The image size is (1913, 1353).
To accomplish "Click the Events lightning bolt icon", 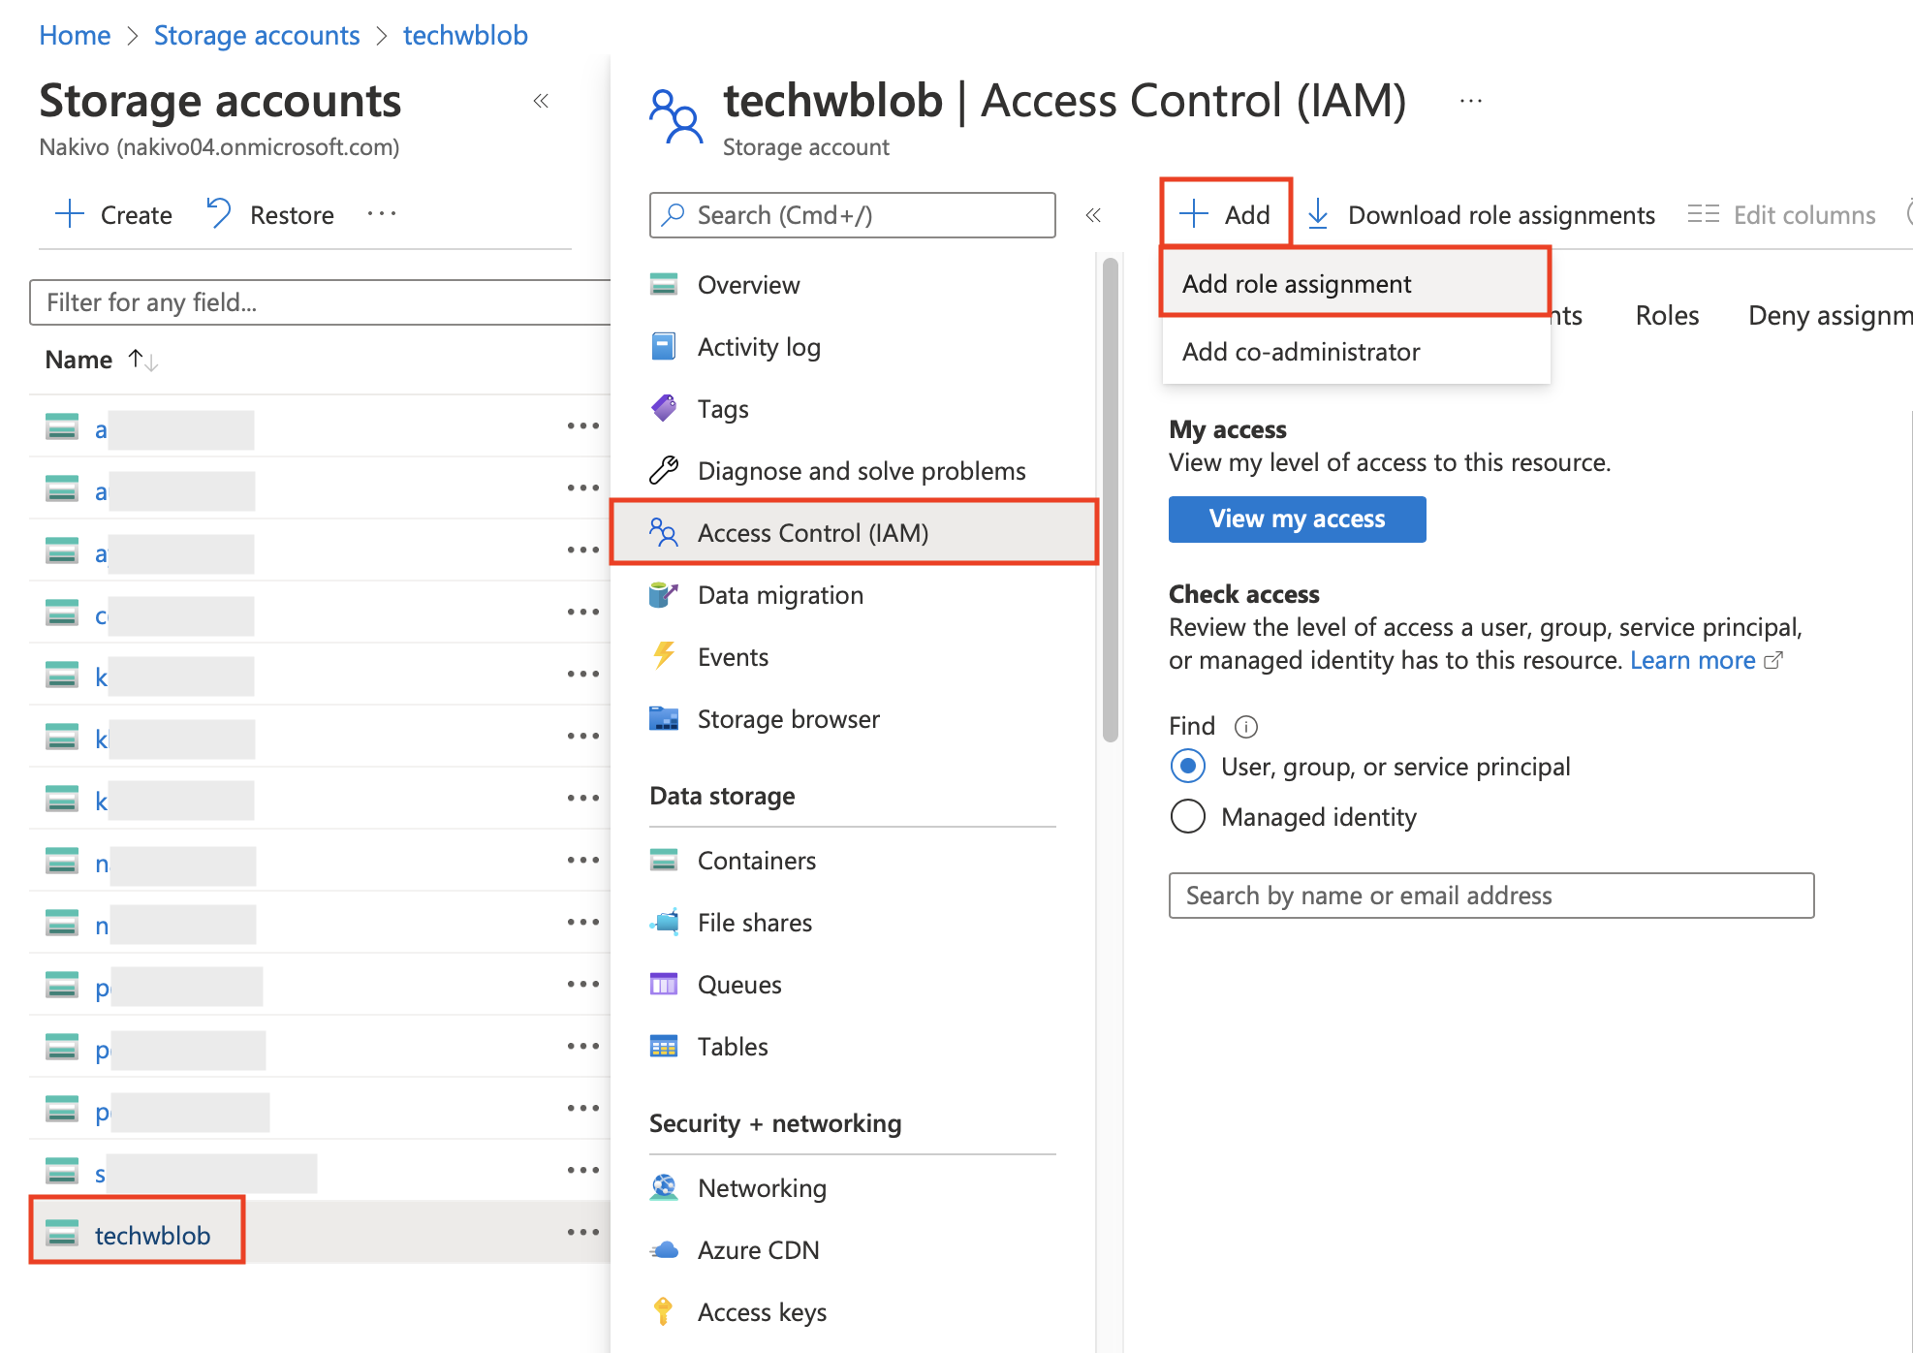I will pos(664,656).
